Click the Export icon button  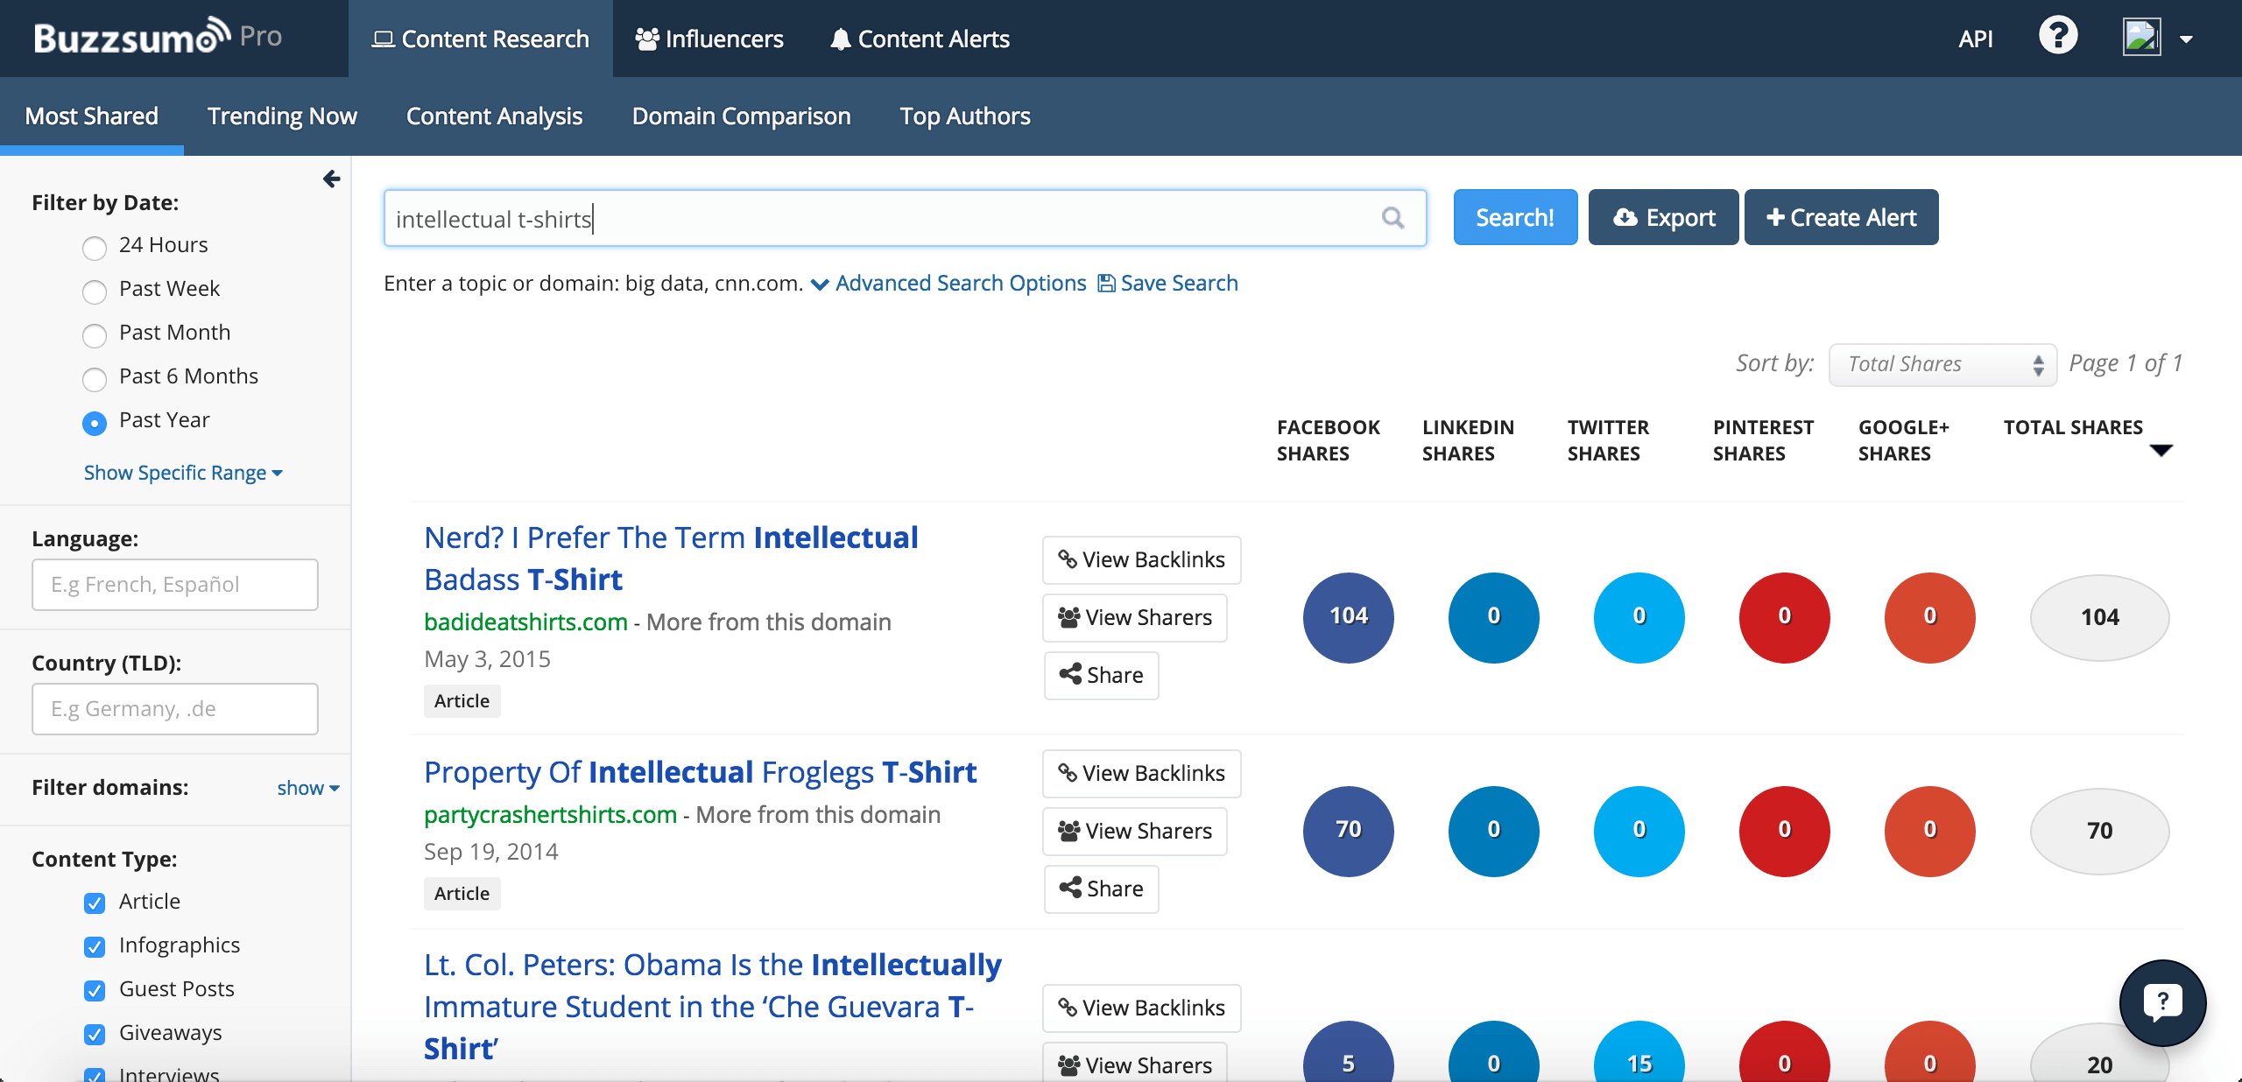click(1663, 217)
